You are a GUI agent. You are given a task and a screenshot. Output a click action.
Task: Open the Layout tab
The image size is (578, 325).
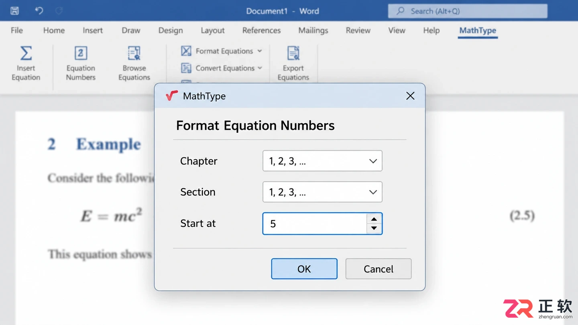click(x=213, y=30)
